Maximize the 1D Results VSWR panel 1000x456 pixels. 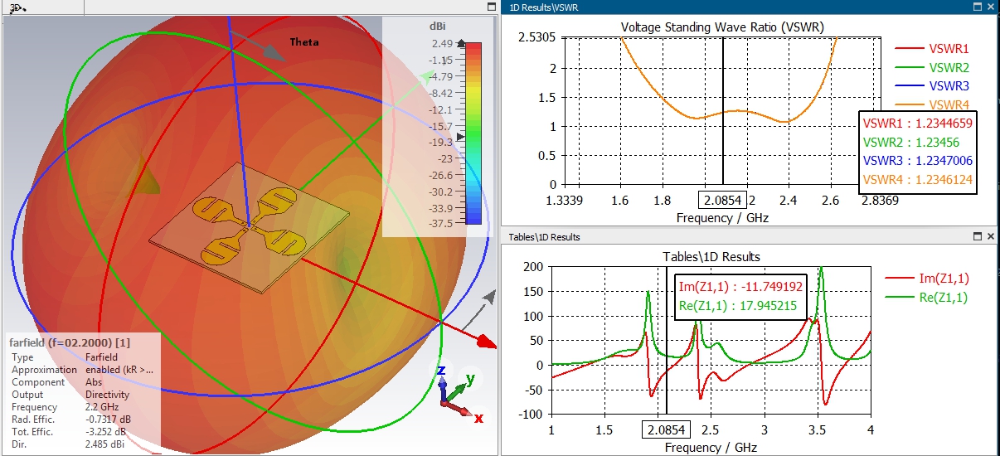(977, 7)
